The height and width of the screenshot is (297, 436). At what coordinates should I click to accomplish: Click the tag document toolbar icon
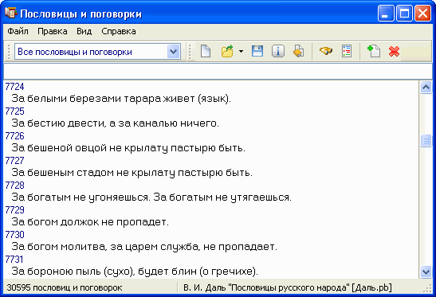pos(298,52)
